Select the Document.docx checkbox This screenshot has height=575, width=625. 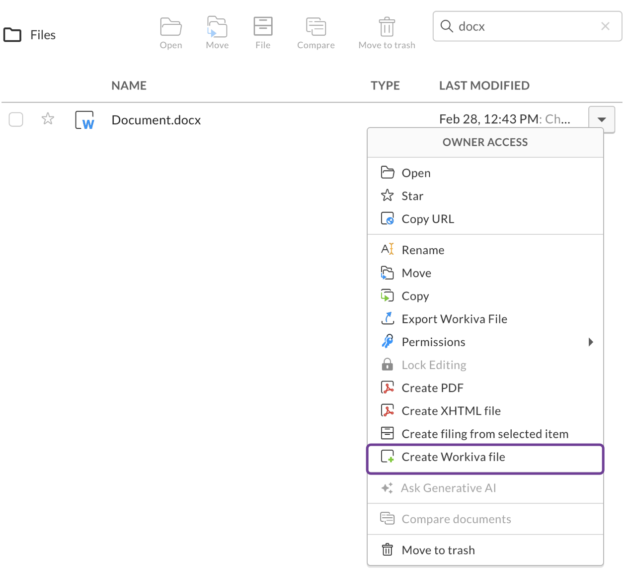(x=16, y=119)
